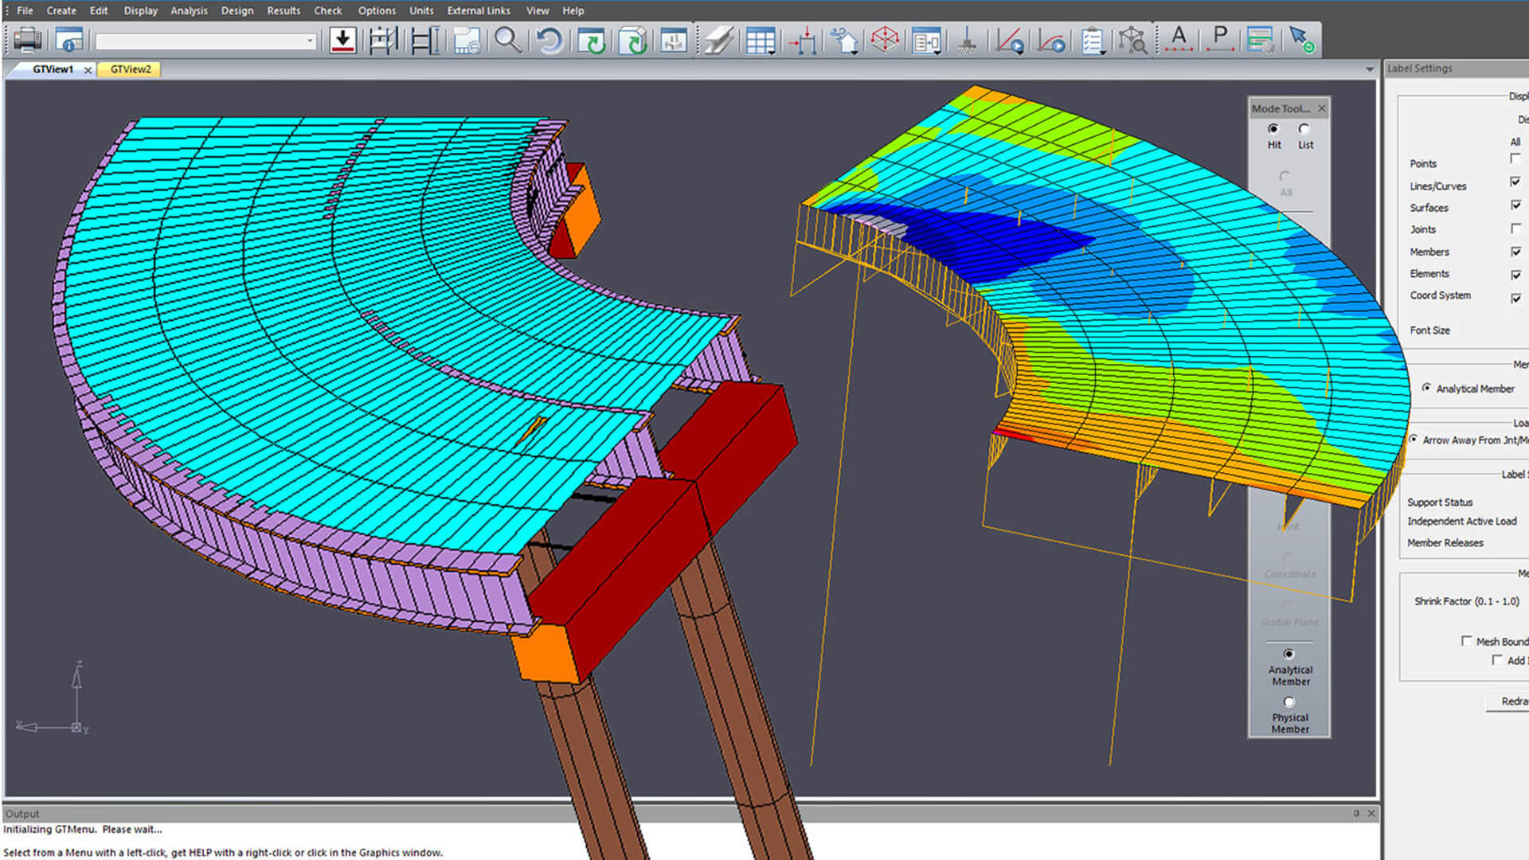The image size is (1529, 860).
Task: Click the clipboard checklist icon
Action: 1093,40
